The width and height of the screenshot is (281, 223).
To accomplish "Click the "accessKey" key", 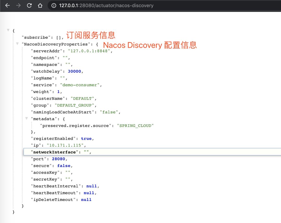I will 45,173.
